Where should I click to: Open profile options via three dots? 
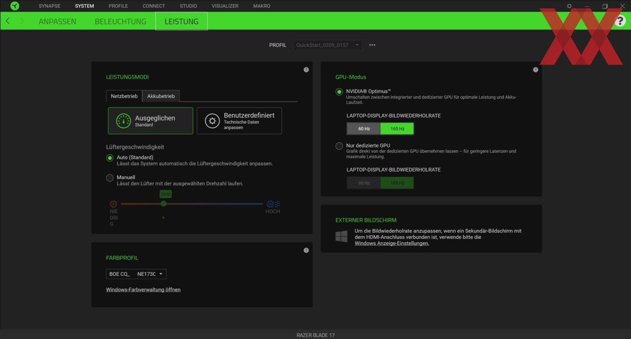point(372,45)
